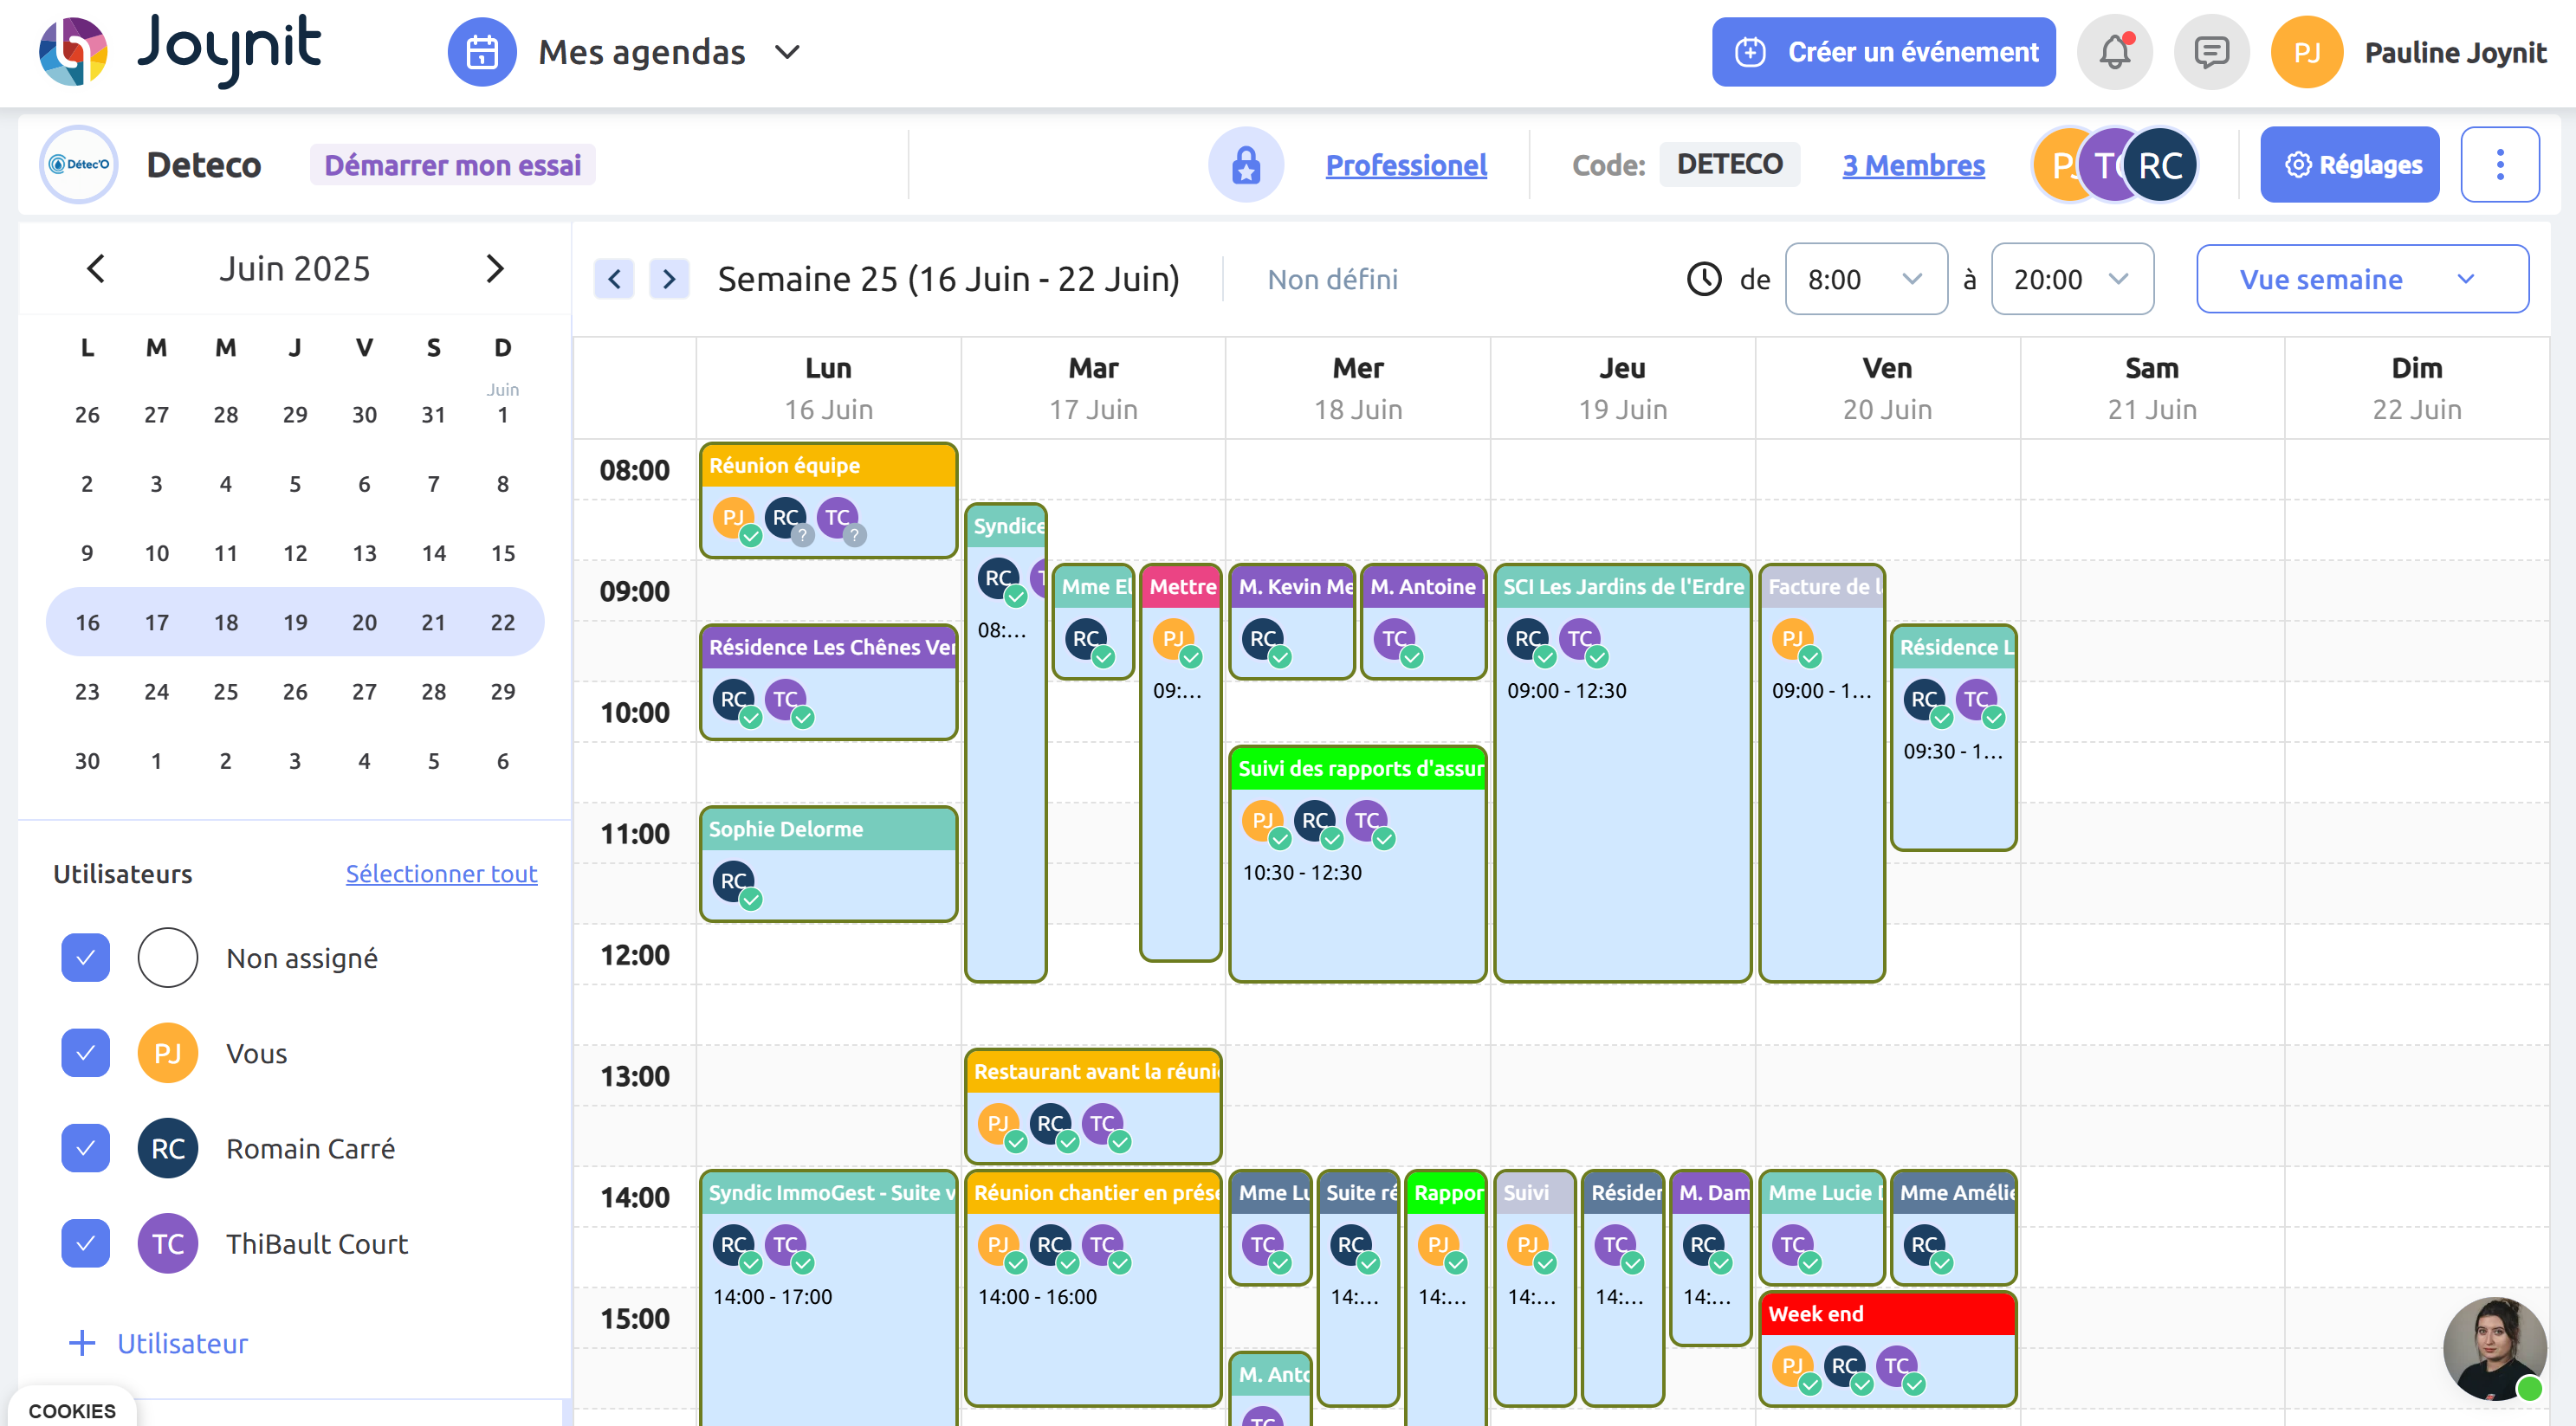Select 25 in the mini calendar

click(226, 692)
